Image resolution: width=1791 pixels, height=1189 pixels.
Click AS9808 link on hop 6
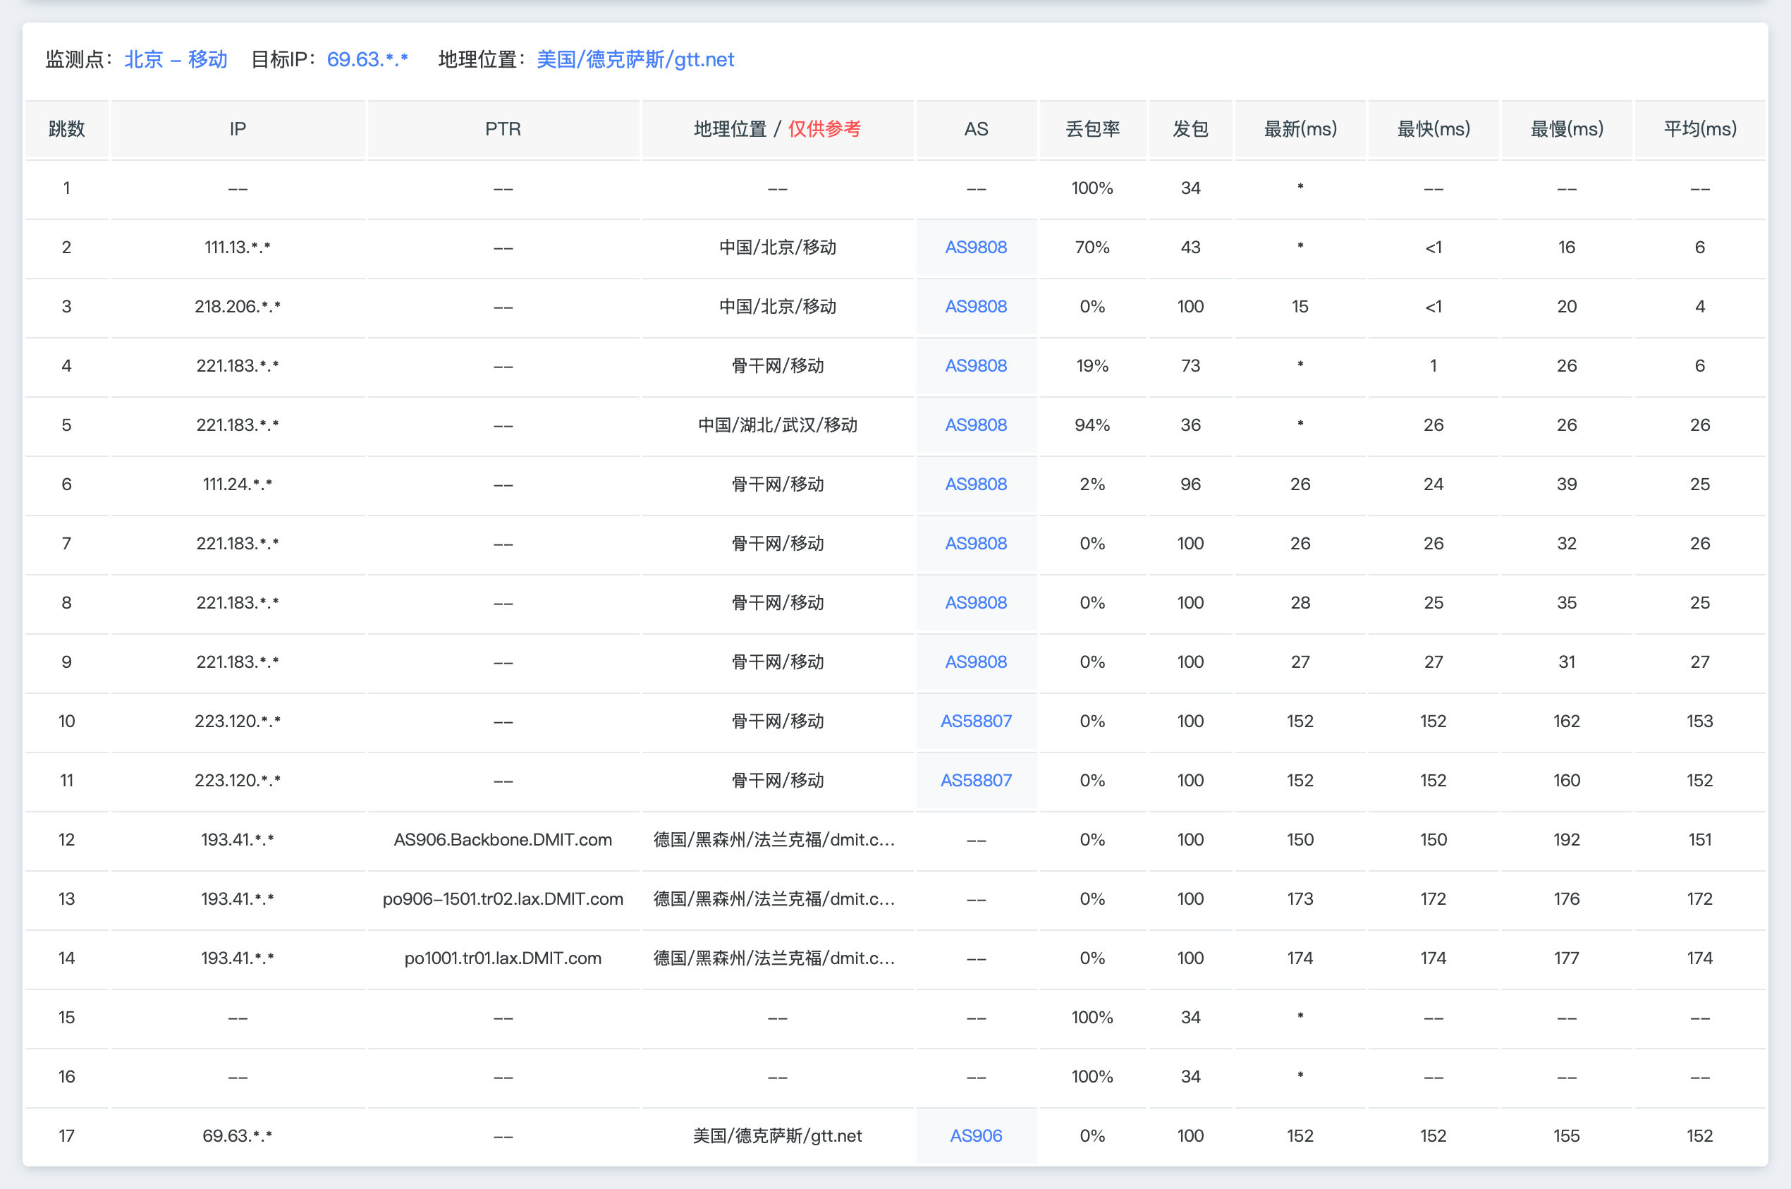975,484
